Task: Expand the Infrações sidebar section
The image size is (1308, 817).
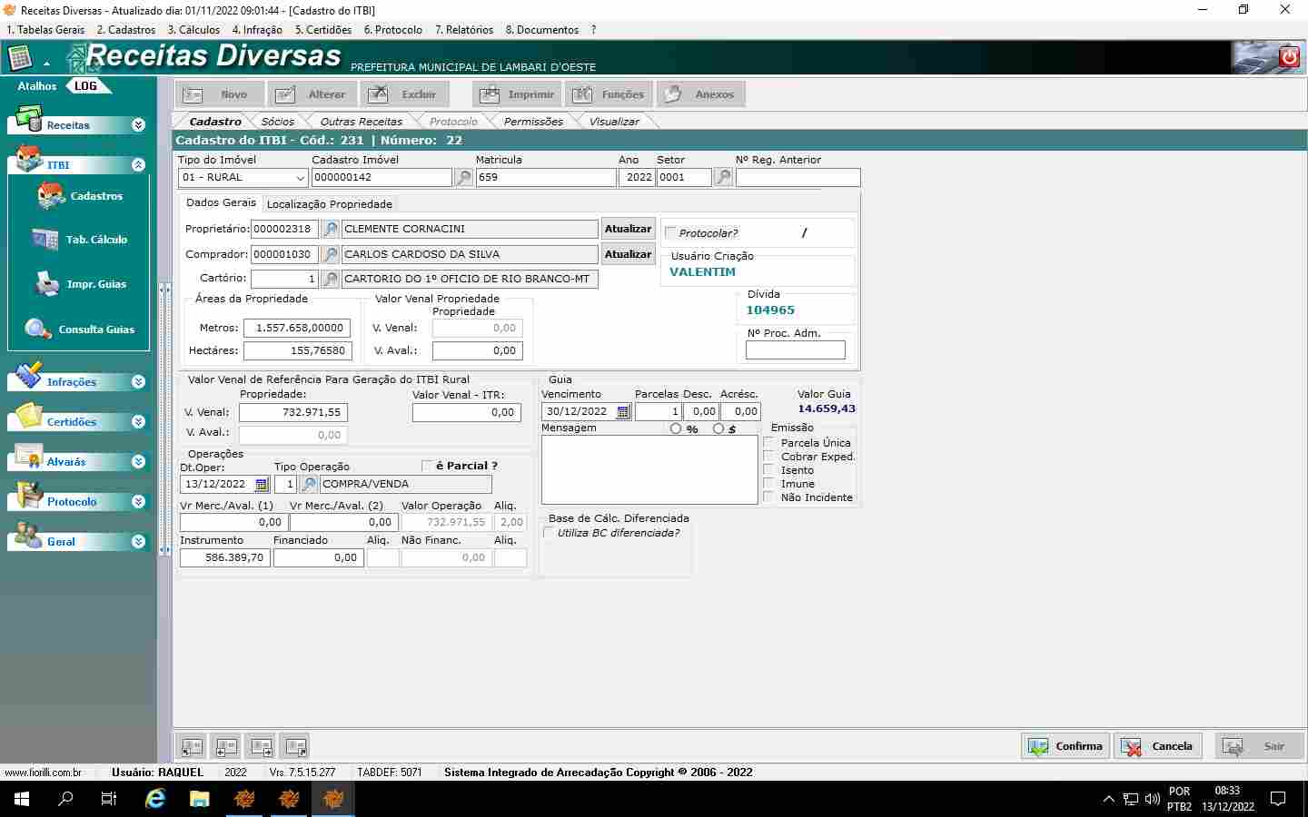Action: [x=138, y=382]
